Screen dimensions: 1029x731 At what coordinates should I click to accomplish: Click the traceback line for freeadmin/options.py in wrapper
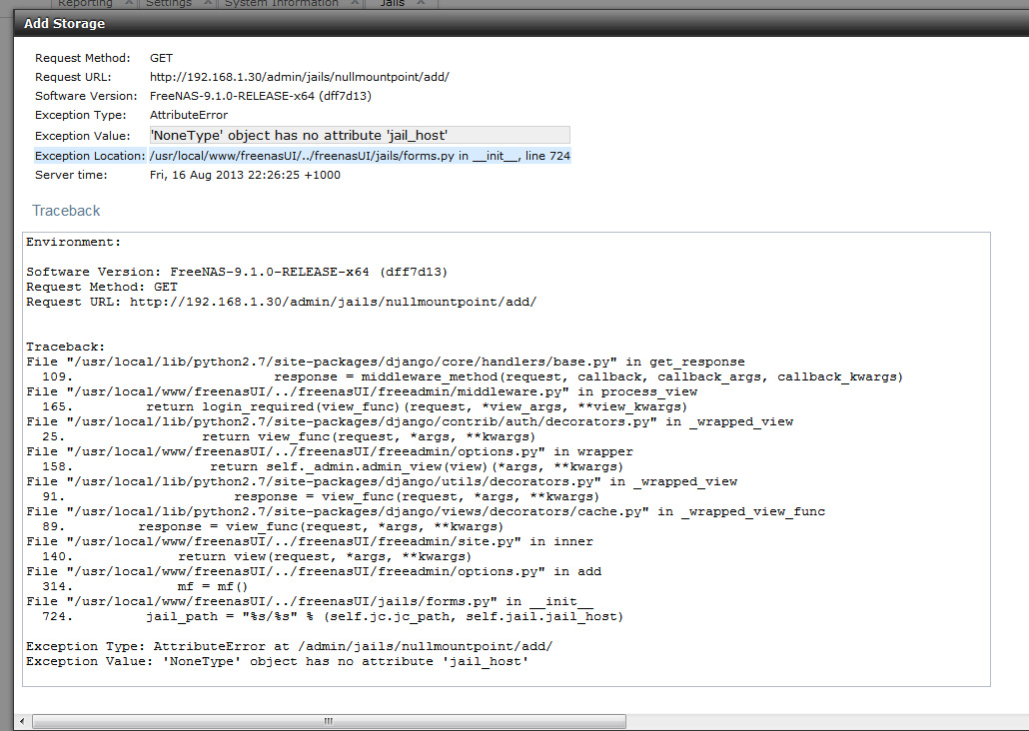pyautogui.click(x=330, y=451)
